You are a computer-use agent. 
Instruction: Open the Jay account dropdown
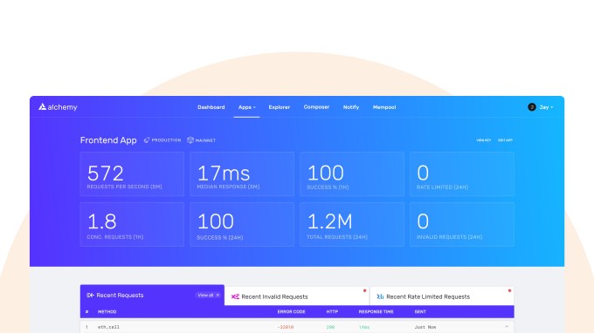click(x=546, y=107)
